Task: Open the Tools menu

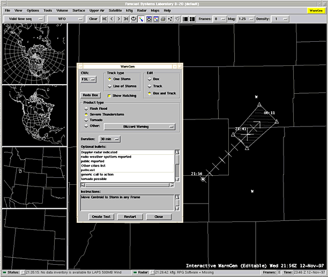Action: click(x=48, y=11)
